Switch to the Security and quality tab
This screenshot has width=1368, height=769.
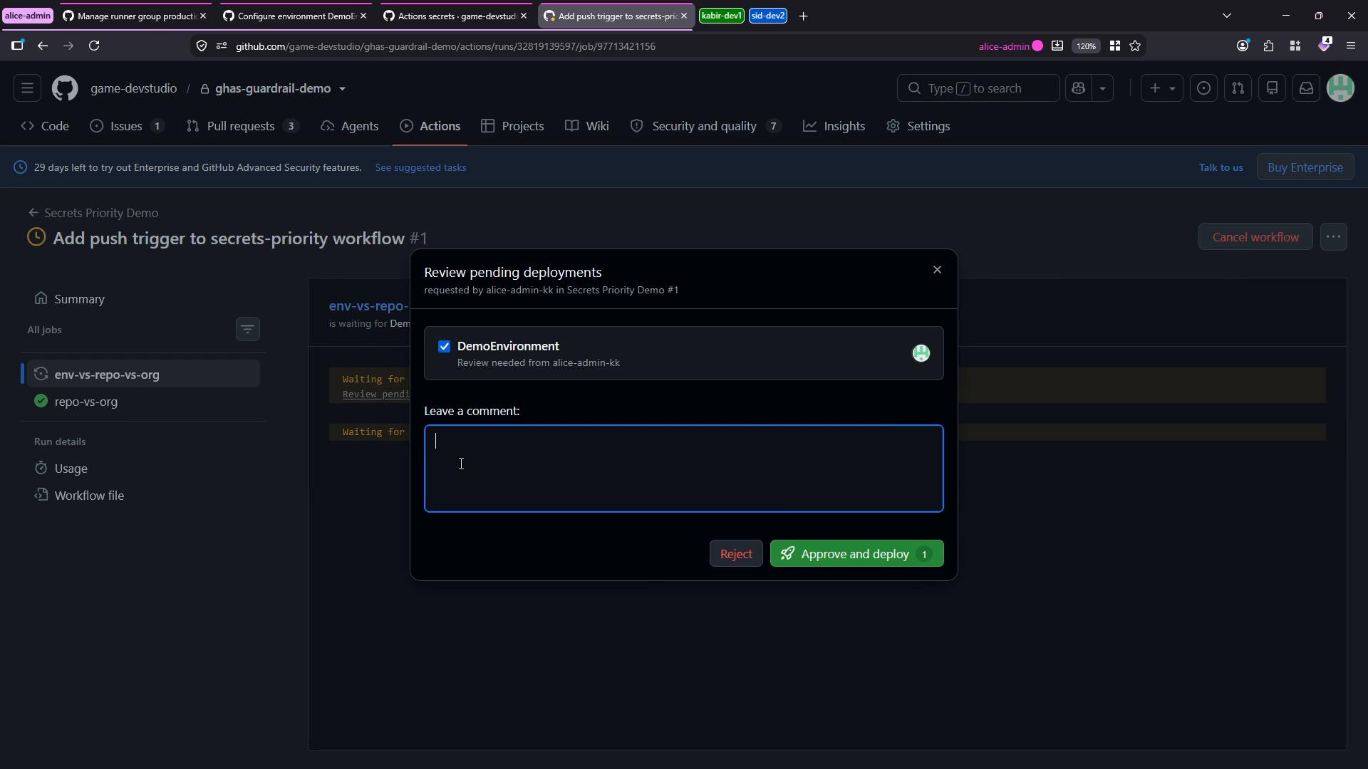tap(706, 126)
